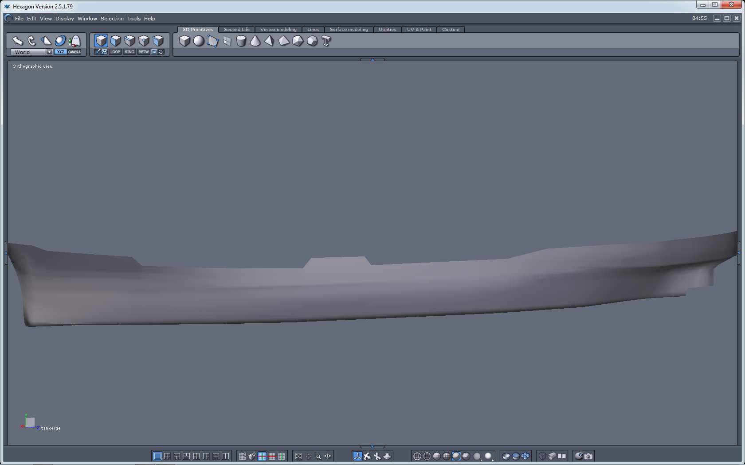This screenshot has width=745, height=465.
Task: Click the 3D ship hull model
Action: [372, 288]
